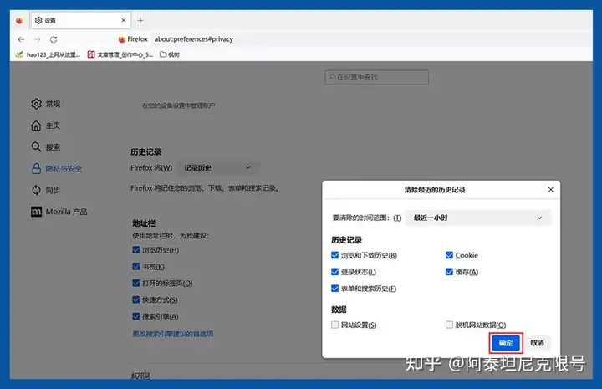Open Mozilla 产品 with the m icon
This screenshot has width=602, height=389.
pos(36,212)
